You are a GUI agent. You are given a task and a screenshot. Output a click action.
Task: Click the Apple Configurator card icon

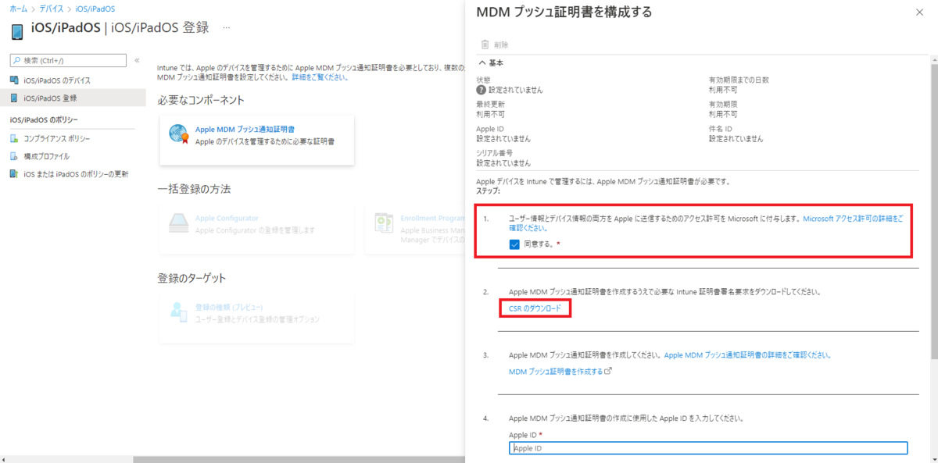click(179, 223)
